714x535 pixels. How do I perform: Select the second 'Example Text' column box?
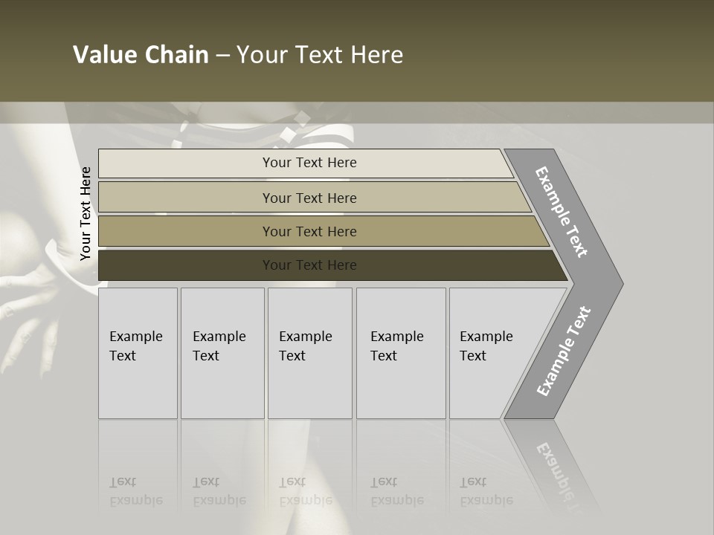[x=222, y=353]
